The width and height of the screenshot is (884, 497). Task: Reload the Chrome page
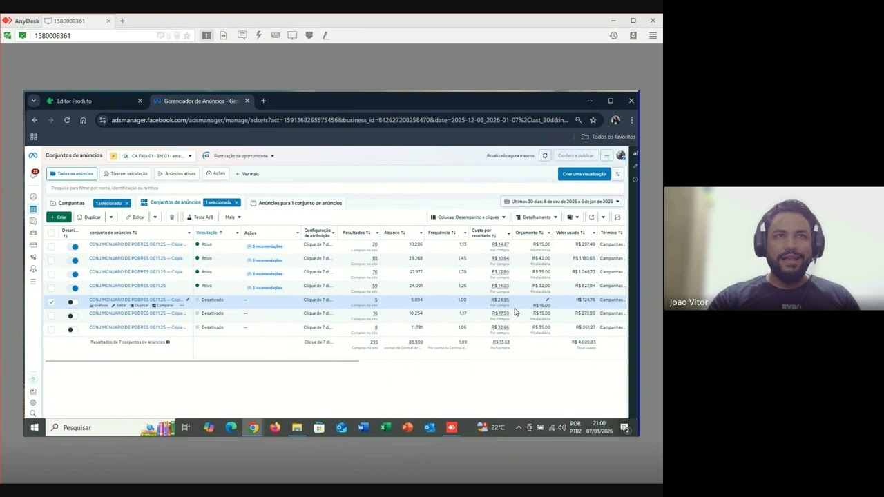pyautogui.click(x=67, y=120)
